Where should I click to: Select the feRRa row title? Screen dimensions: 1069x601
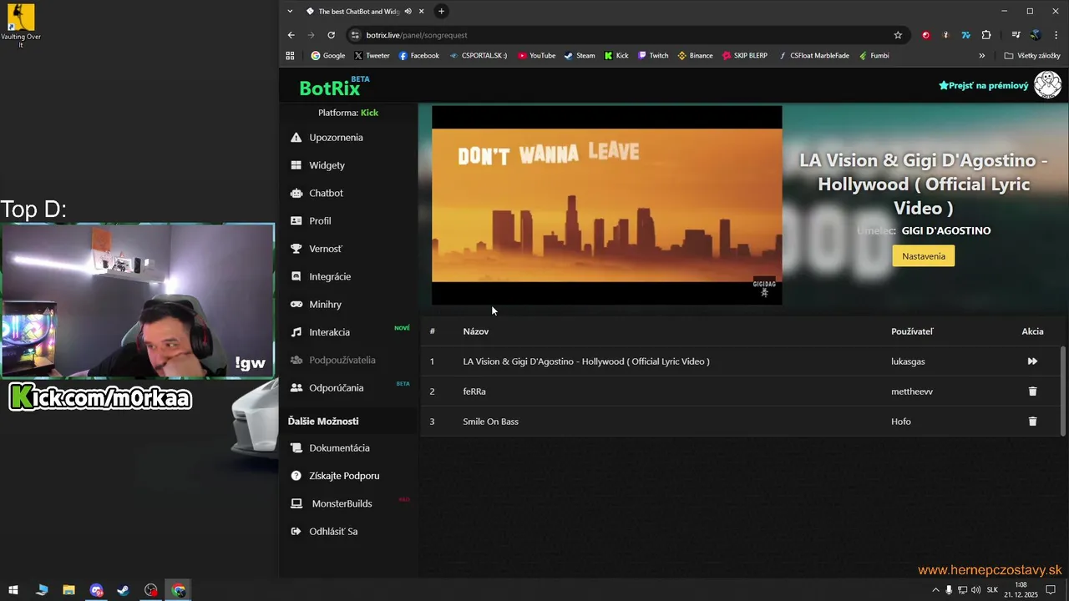pyautogui.click(x=474, y=391)
